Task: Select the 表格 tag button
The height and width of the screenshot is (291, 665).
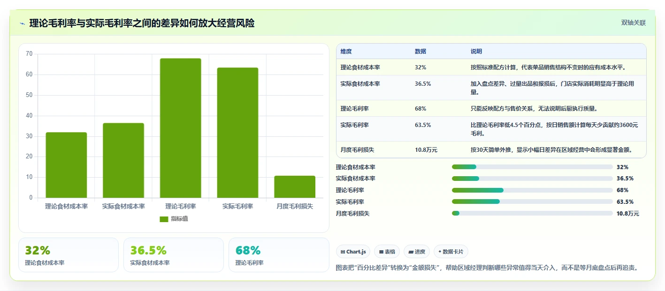Action: coord(387,252)
